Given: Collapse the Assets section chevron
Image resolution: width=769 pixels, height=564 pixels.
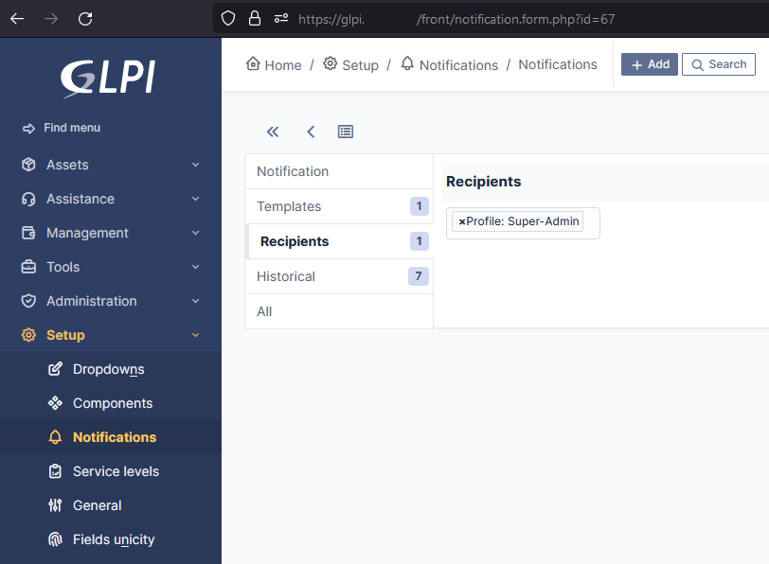Looking at the screenshot, I should click(x=195, y=164).
